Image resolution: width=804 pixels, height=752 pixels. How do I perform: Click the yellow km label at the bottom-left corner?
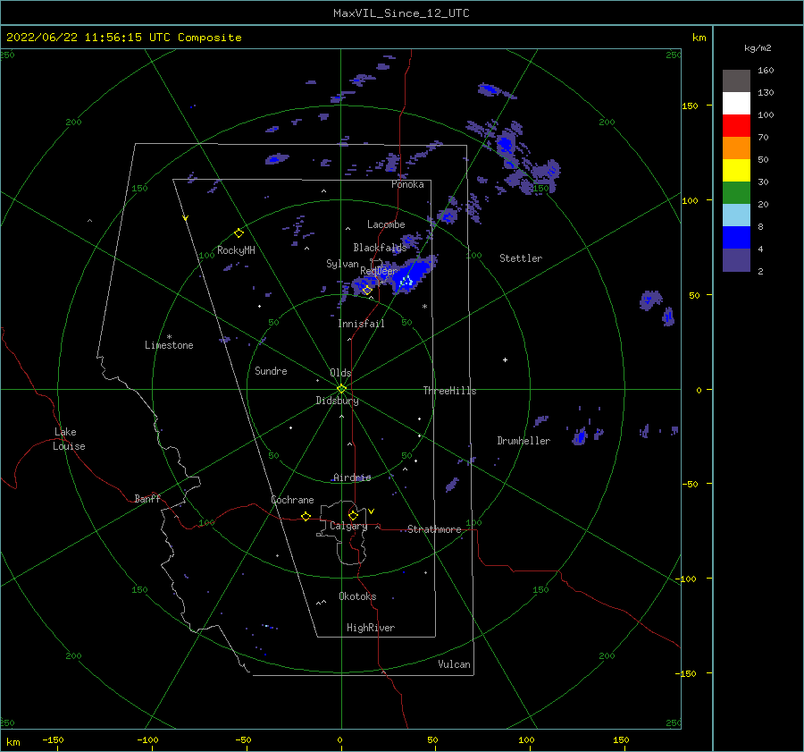(x=13, y=742)
